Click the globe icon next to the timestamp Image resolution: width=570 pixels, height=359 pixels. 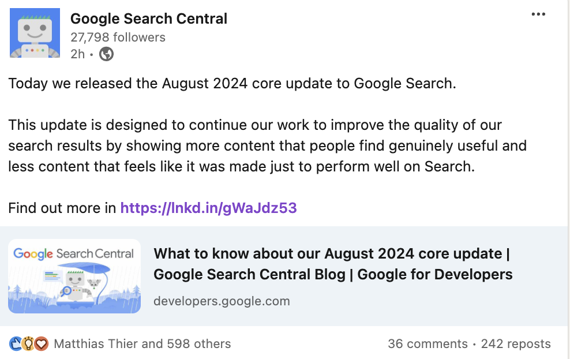106,54
